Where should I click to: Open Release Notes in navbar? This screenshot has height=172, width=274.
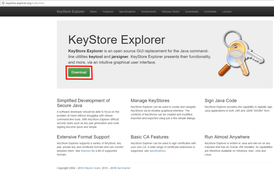tap(170, 12)
